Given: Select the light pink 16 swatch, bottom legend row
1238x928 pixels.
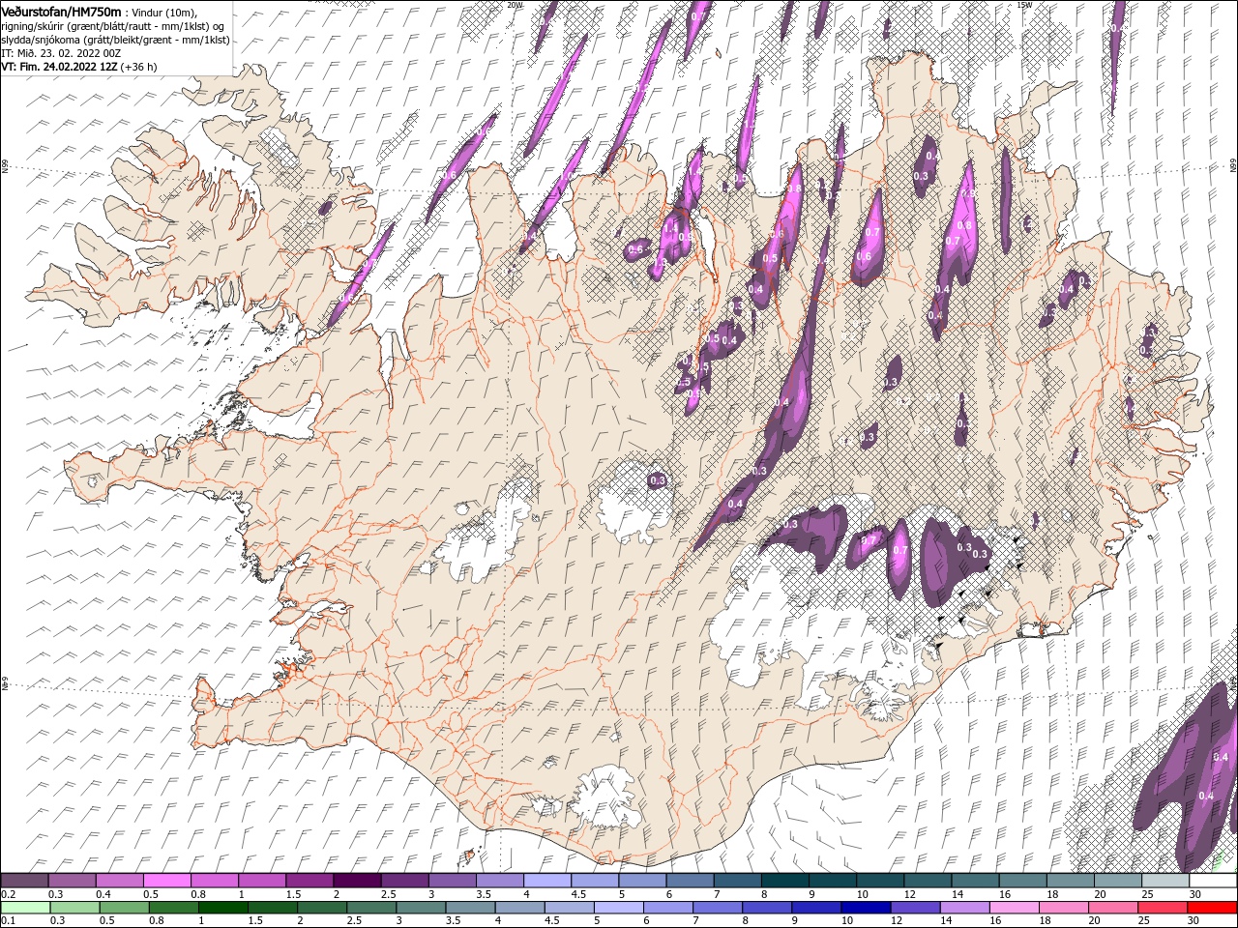Looking at the screenshot, I should [1014, 907].
